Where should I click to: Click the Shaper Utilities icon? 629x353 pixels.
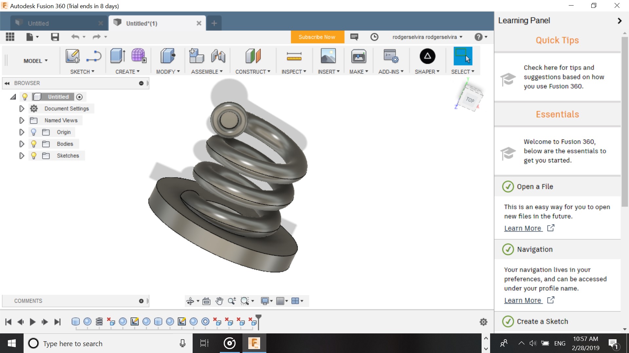427,56
